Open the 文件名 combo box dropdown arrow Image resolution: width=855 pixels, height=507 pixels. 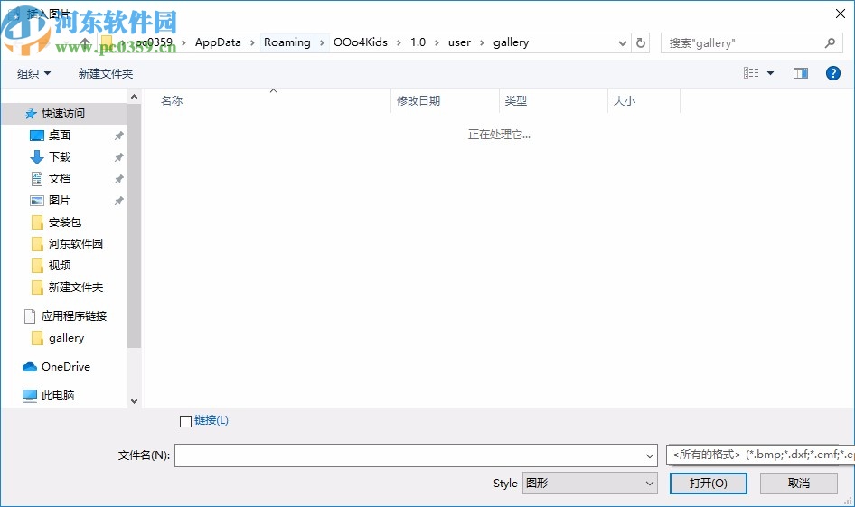[650, 455]
